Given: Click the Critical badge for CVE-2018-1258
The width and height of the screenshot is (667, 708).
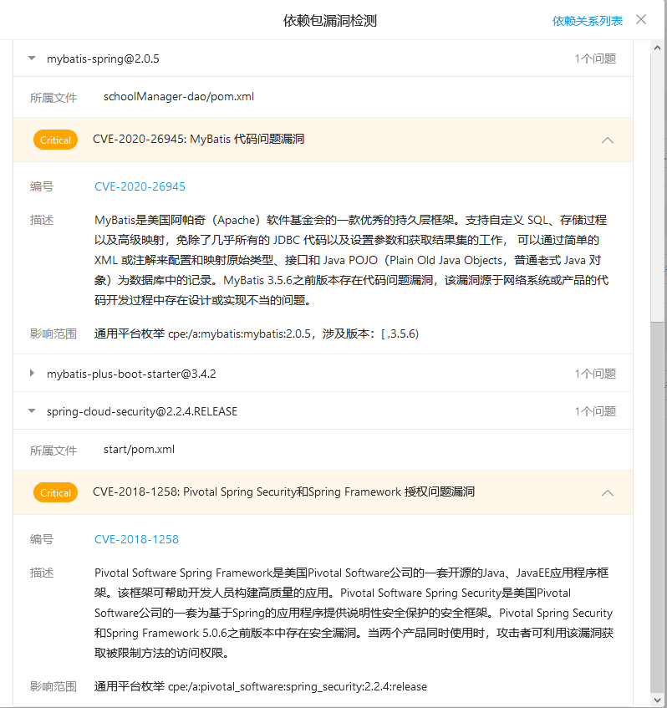Looking at the screenshot, I should (55, 492).
